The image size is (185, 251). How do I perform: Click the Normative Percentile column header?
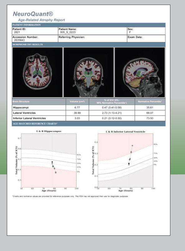point(150,102)
